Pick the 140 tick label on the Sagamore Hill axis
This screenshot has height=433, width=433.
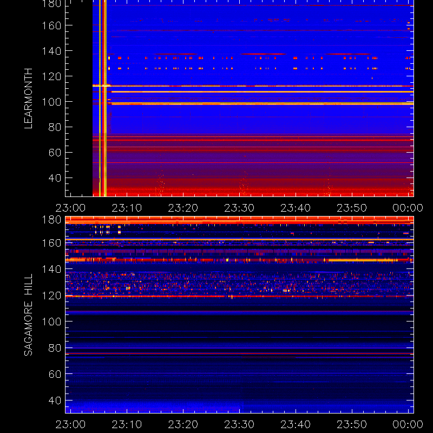point(51,269)
